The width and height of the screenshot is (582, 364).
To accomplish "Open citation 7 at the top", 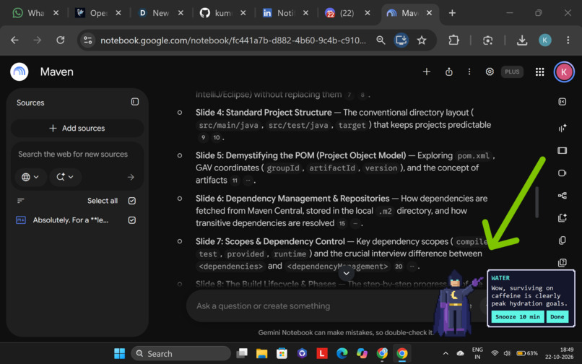I will (349, 95).
